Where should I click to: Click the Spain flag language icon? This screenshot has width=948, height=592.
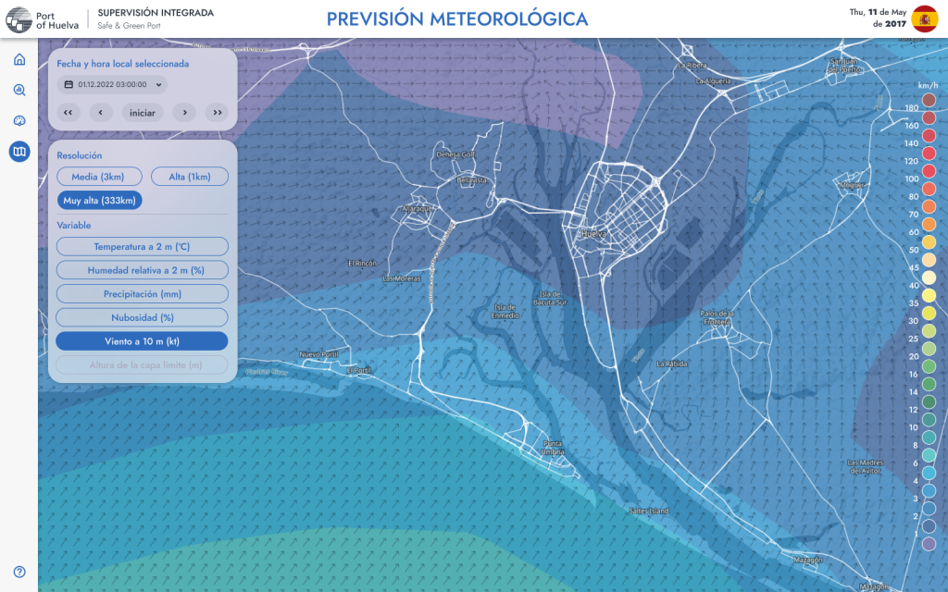point(924,18)
